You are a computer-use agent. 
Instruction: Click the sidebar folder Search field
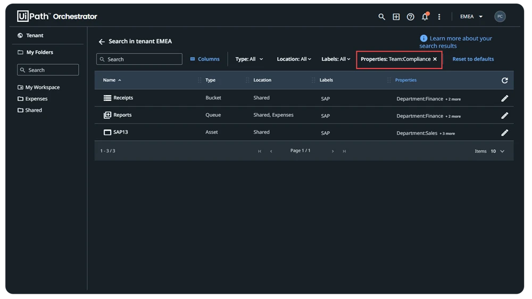pyautogui.click(x=48, y=70)
